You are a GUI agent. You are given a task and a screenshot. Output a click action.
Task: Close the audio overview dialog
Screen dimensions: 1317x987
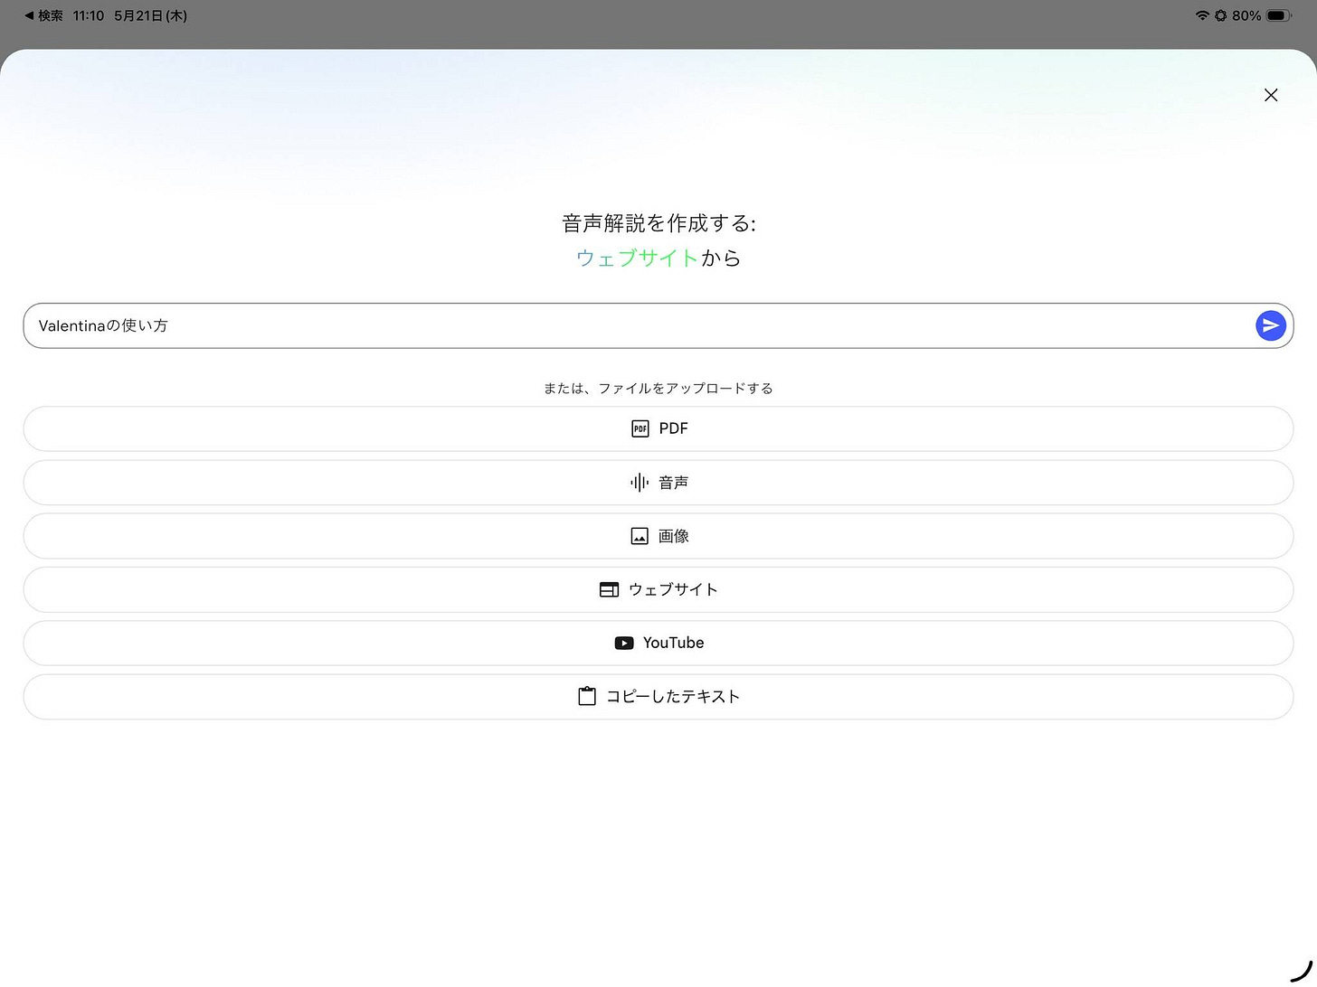tap(1270, 95)
